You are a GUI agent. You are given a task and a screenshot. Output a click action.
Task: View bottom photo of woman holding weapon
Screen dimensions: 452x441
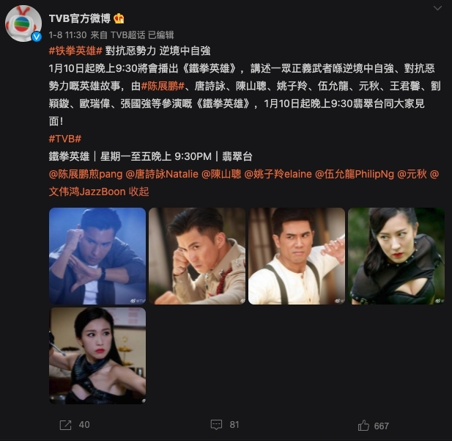(97, 355)
